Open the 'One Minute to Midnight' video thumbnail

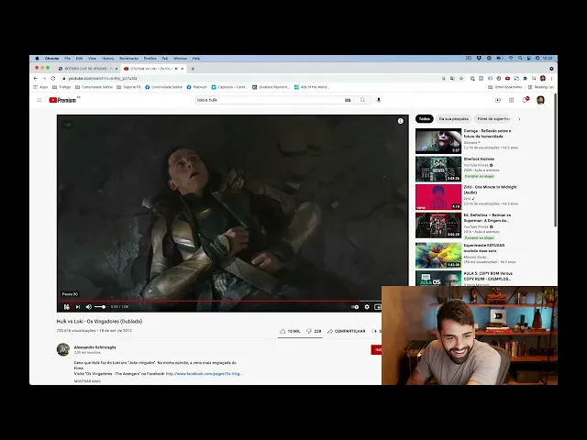tap(438, 197)
